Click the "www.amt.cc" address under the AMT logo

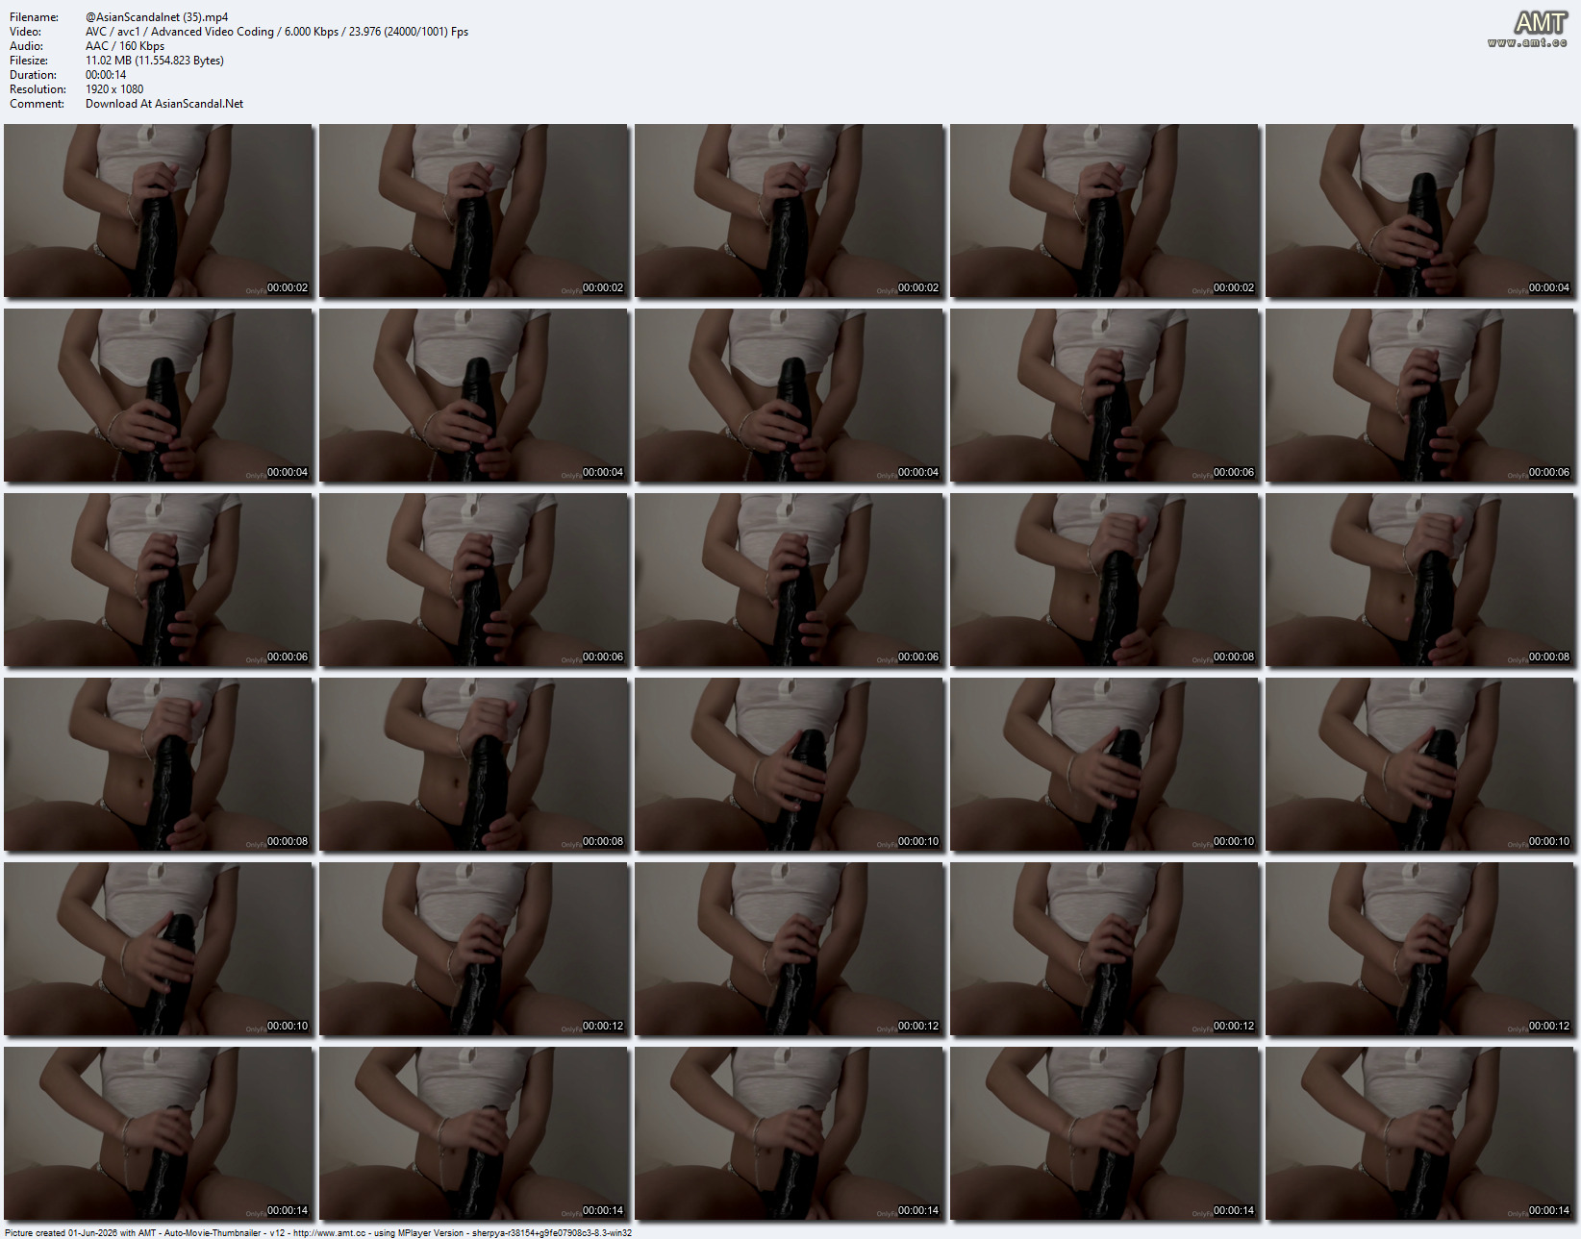pyautogui.click(x=1527, y=42)
